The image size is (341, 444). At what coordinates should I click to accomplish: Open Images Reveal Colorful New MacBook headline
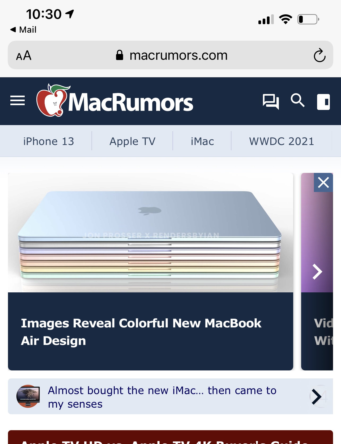pyautogui.click(x=141, y=332)
